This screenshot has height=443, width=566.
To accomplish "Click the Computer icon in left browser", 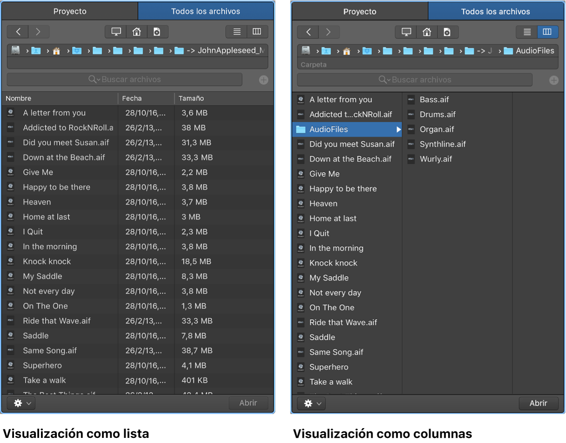I will [x=116, y=32].
